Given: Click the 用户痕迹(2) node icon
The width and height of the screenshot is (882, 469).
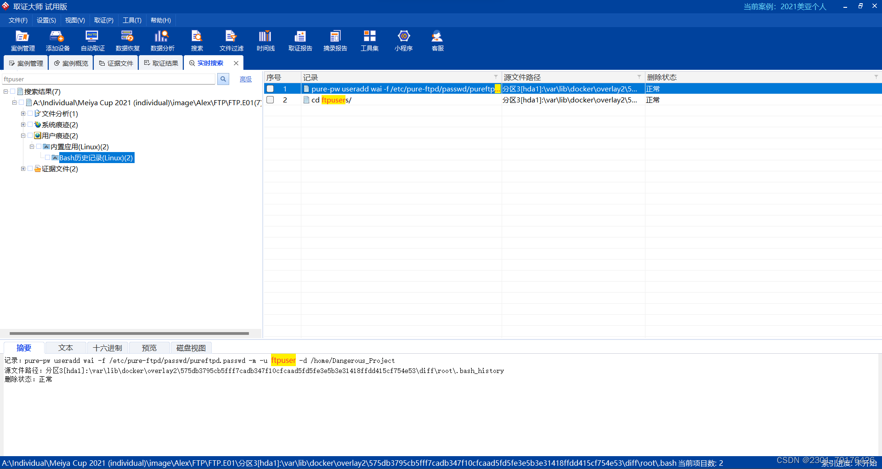Looking at the screenshot, I should 38,136.
